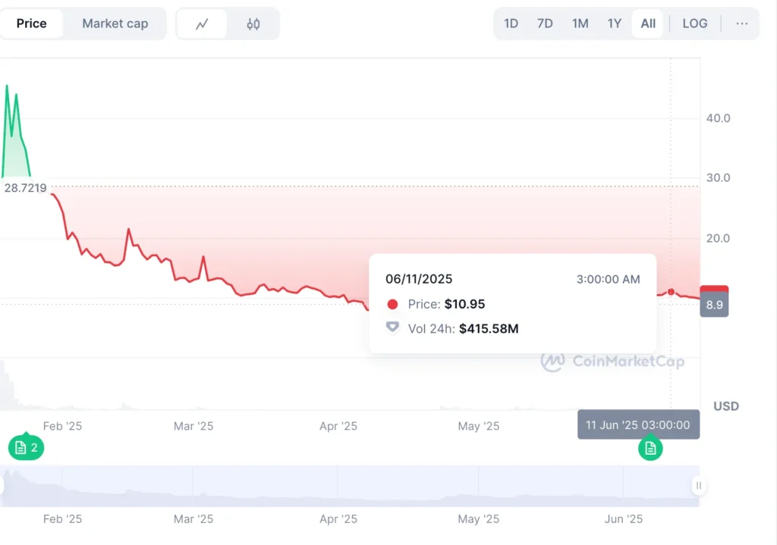Click the Mar '25 label under main chart
The height and width of the screenshot is (545, 777).
point(193,426)
